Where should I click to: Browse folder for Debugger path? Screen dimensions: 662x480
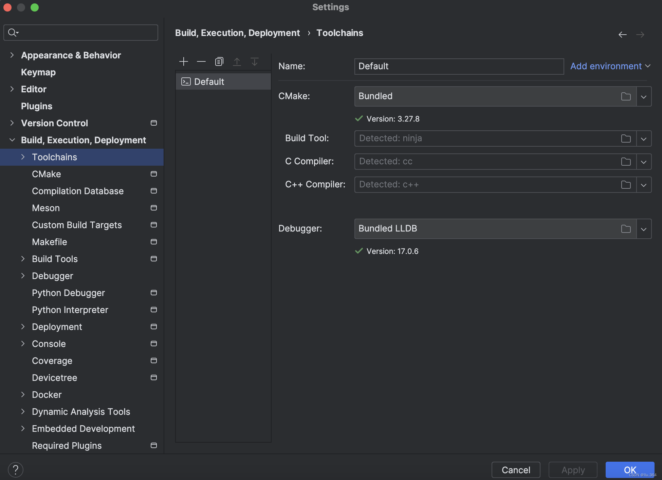tap(626, 229)
